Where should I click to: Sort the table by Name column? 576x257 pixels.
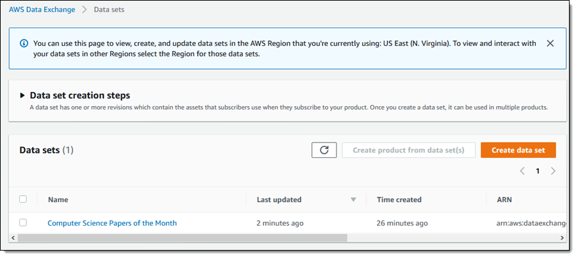tap(58, 199)
